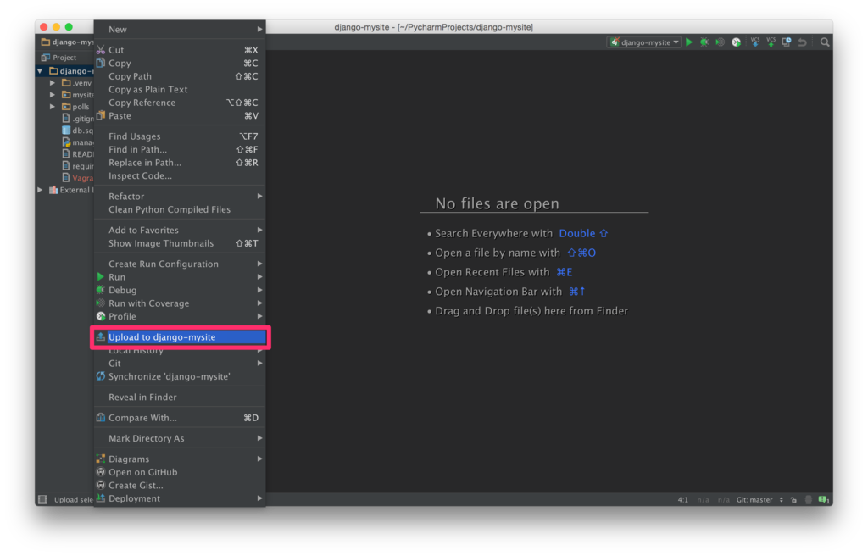Open the django-mysite run configuration dropdown

point(644,42)
